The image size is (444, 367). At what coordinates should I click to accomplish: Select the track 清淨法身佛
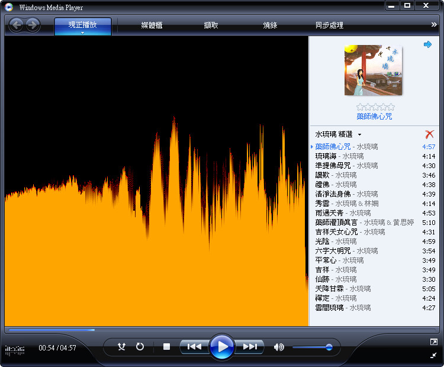(x=374, y=194)
